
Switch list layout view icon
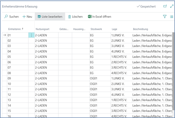point(171,17)
